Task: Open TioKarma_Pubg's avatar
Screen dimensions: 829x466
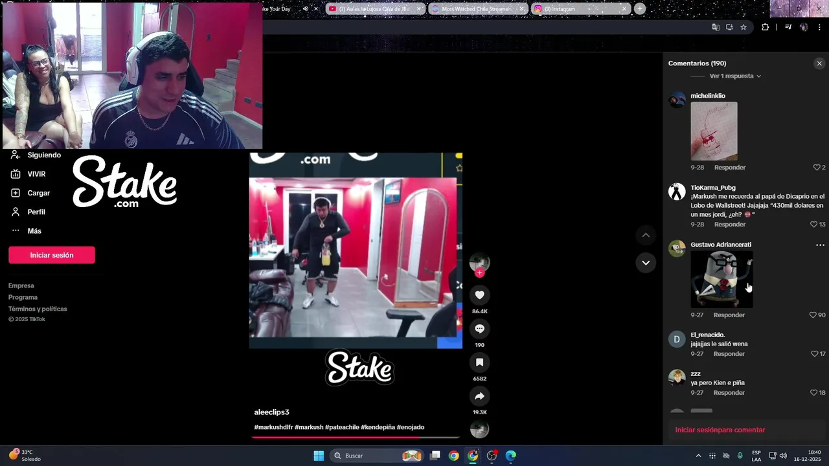Action: tap(677, 192)
